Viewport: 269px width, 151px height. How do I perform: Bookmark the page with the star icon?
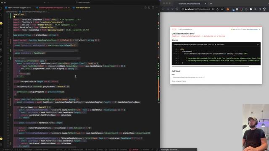222,9
